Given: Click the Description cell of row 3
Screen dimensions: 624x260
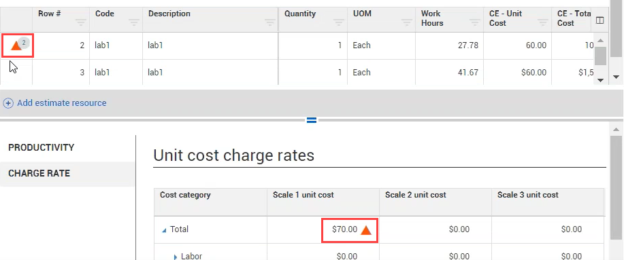Looking at the screenshot, I should pos(210,73).
